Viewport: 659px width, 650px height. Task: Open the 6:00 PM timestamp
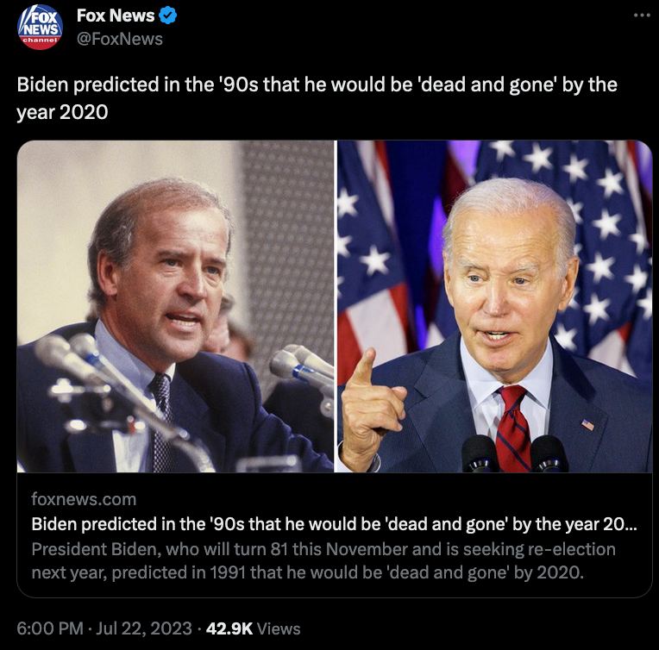coord(50,628)
